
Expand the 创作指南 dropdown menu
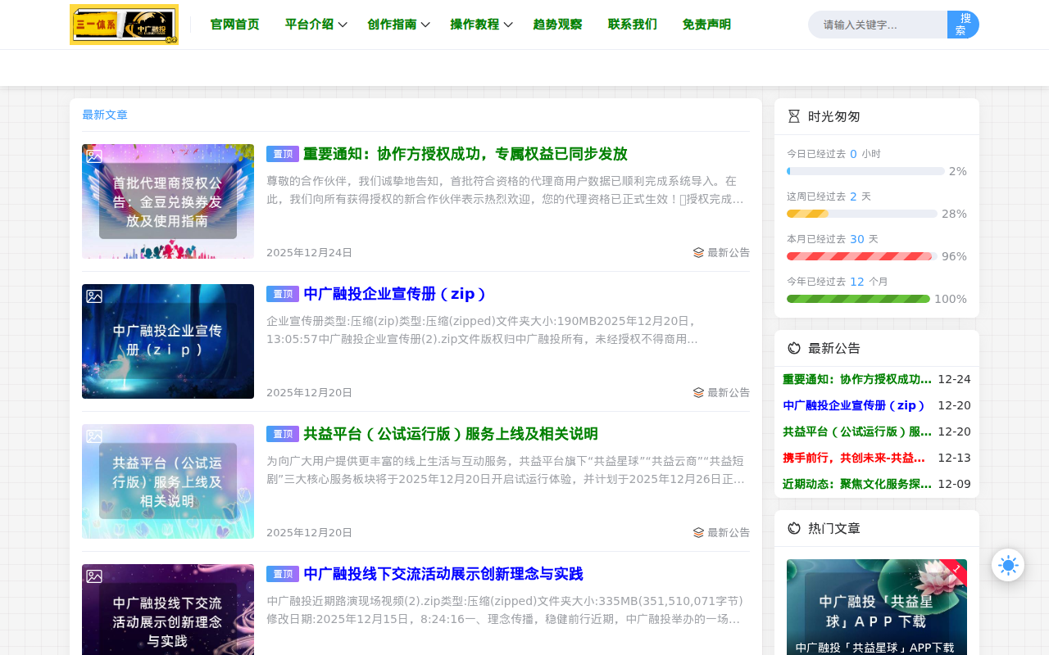tap(392, 24)
